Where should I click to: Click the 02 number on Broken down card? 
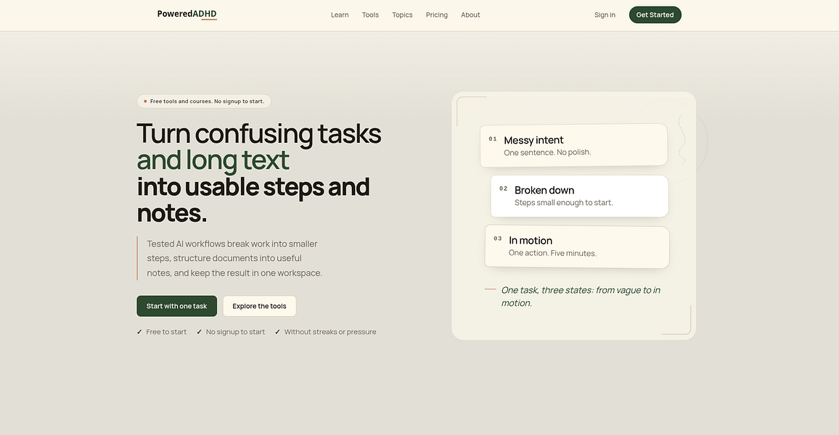504,188
